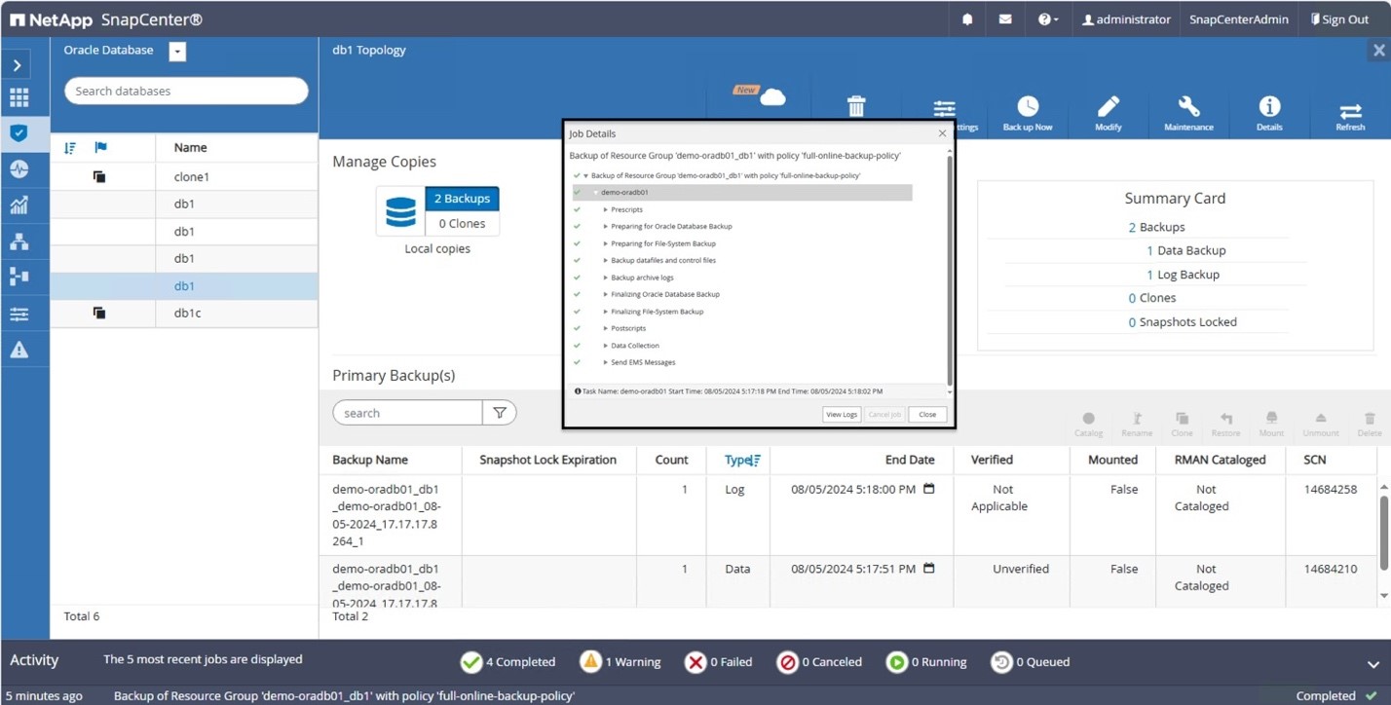Viewport: 1391px width, 705px height.
Task: Open the Resources shield icon in sidebar
Action: [x=19, y=133]
